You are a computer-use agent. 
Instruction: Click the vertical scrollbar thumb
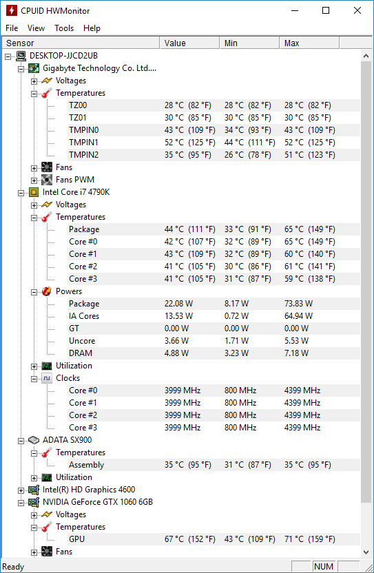click(x=366, y=282)
